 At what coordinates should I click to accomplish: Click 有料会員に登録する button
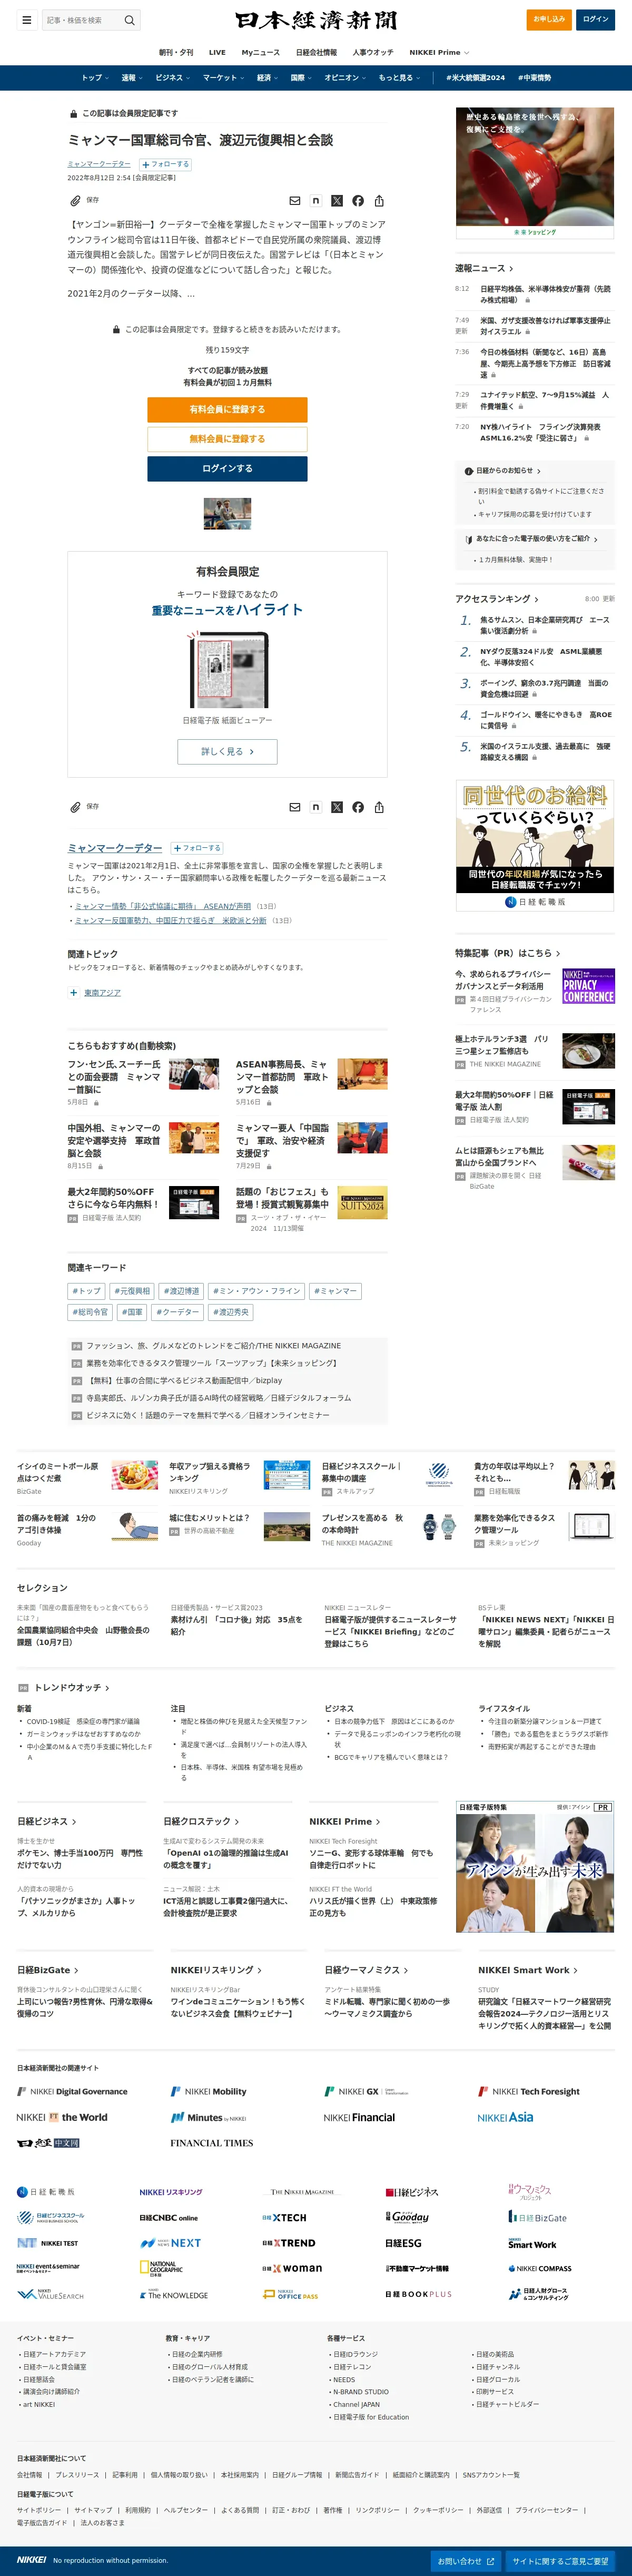click(227, 409)
